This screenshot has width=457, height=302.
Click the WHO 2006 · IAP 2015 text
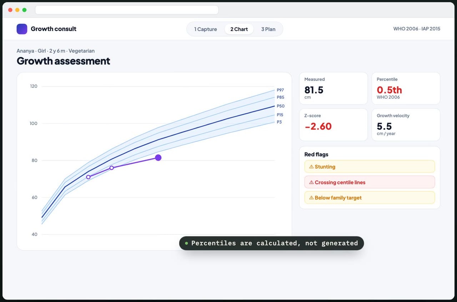coord(417,29)
